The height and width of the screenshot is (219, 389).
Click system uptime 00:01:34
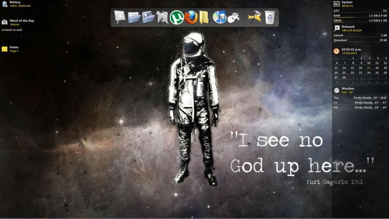click(347, 6)
